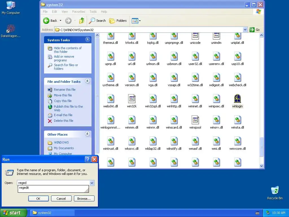Select the url.dll file icon
The width and height of the screenshot is (289, 217).
pos(132,56)
